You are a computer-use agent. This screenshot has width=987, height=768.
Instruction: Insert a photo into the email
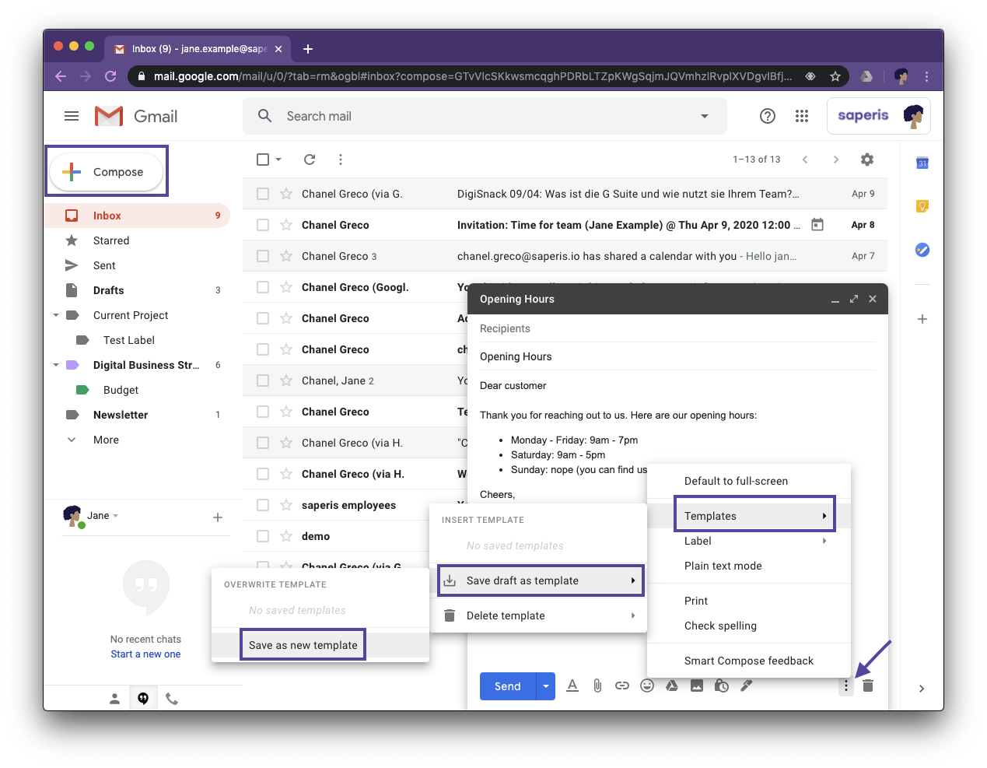697,686
